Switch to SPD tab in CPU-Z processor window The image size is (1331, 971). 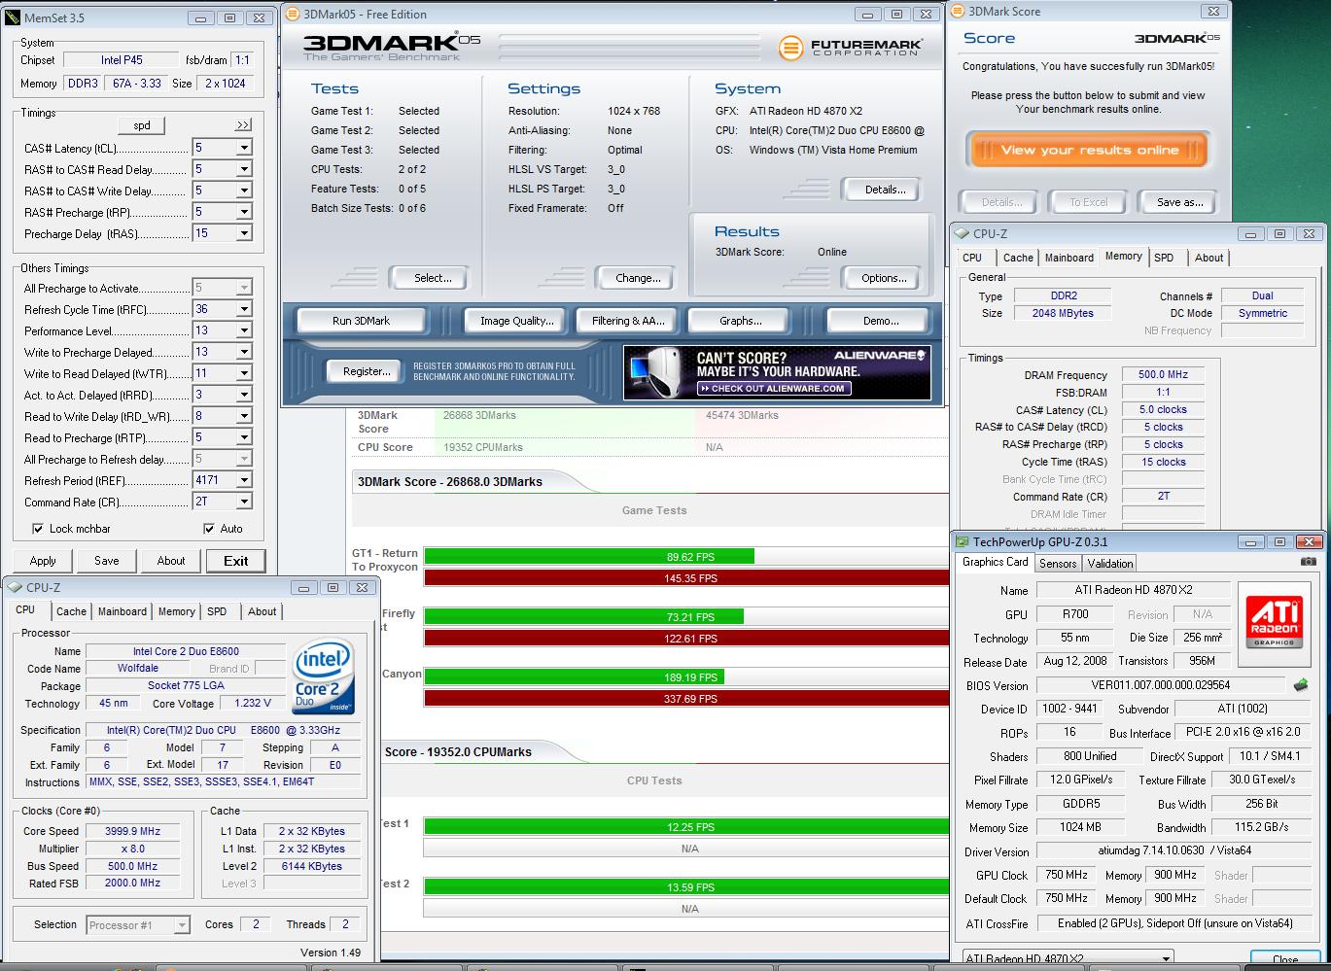[217, 611]
